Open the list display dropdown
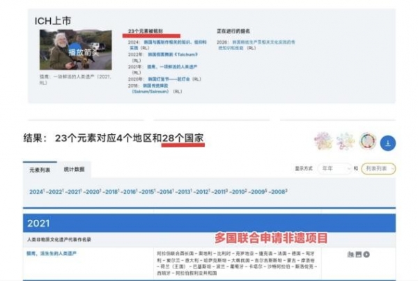 pyautogui.click(x=378, y=169)
